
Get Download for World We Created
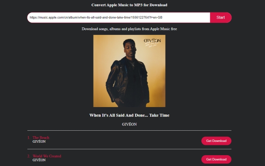tap(216, 159)
